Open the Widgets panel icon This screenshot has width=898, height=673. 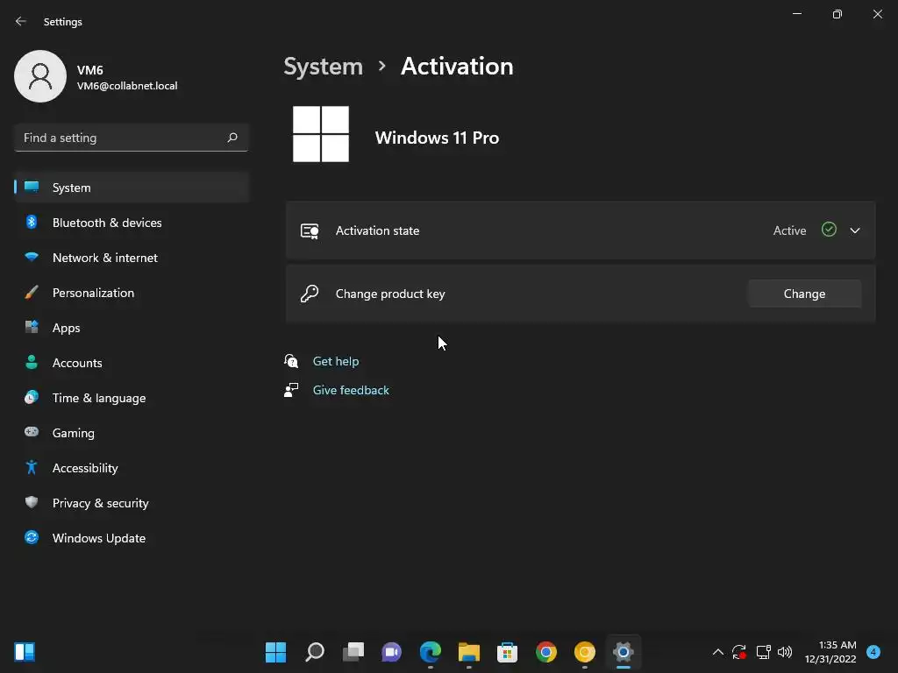[x=25, y=652]
